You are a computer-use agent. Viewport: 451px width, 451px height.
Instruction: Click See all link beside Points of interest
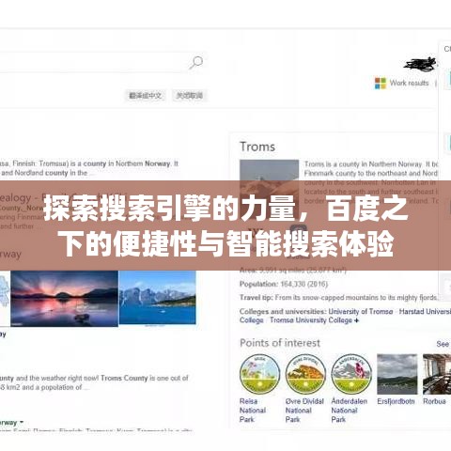(443, 344)
